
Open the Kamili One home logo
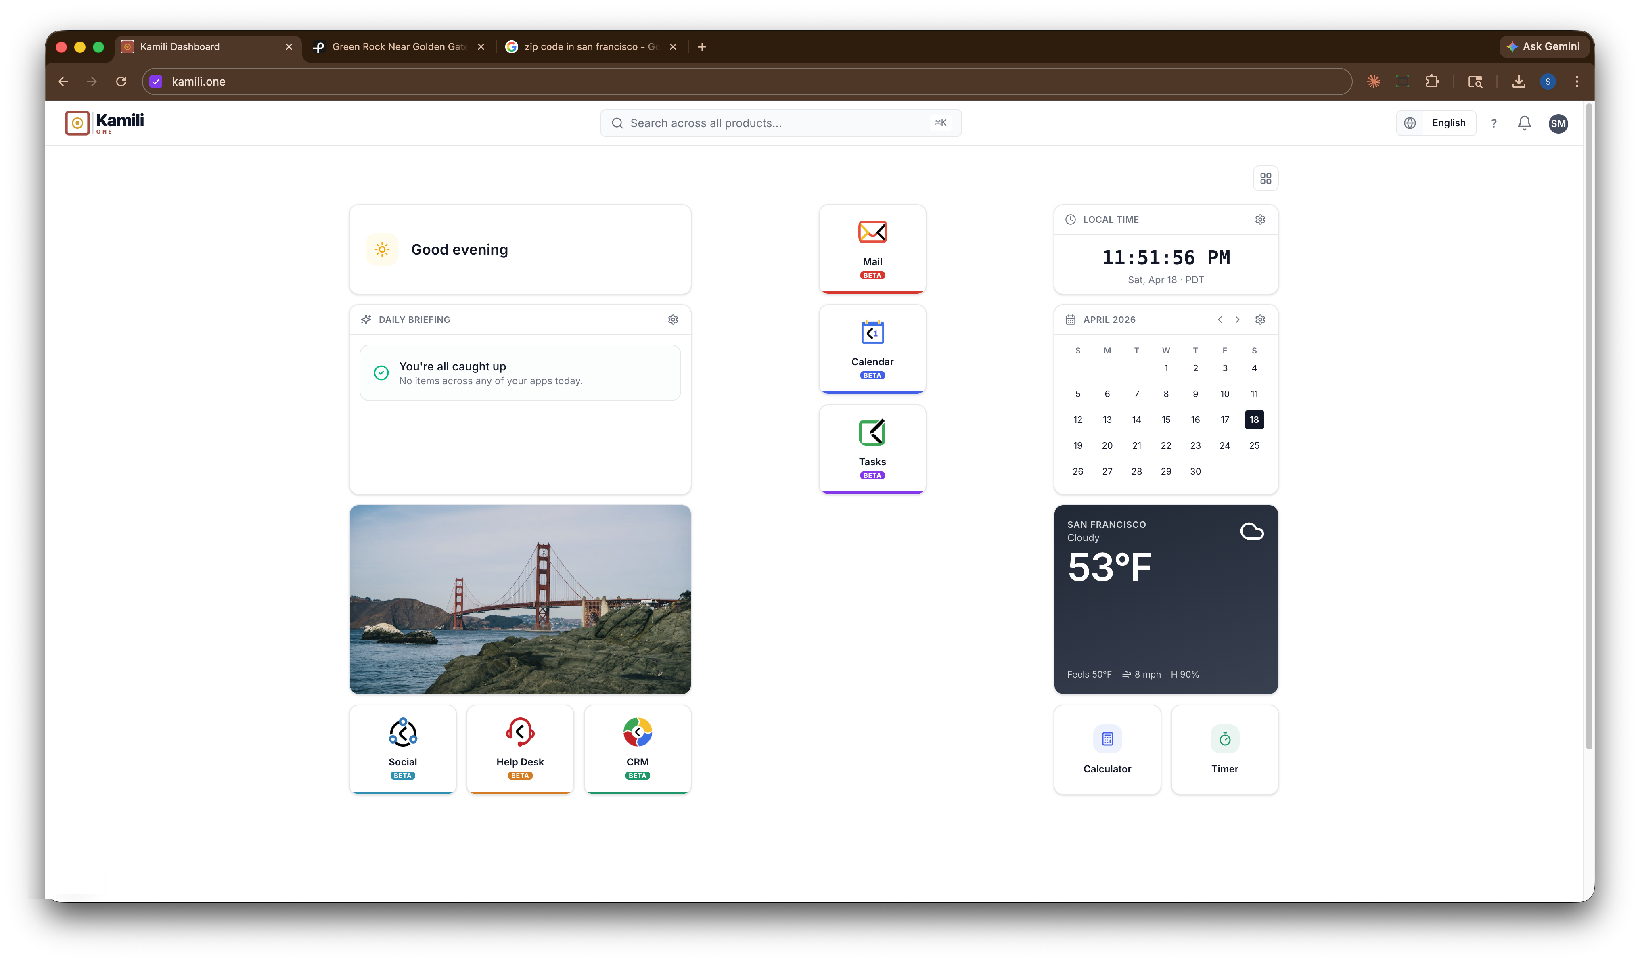coord(104,122)
